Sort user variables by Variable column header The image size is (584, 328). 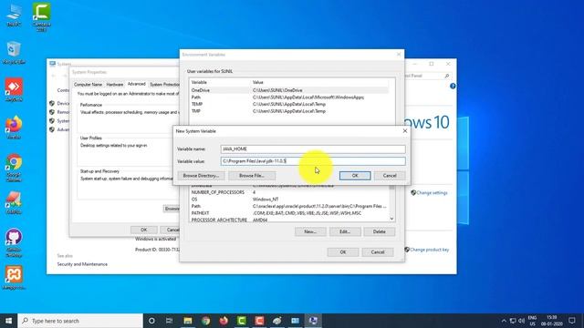pyautogui.click(x=220, y=82)
